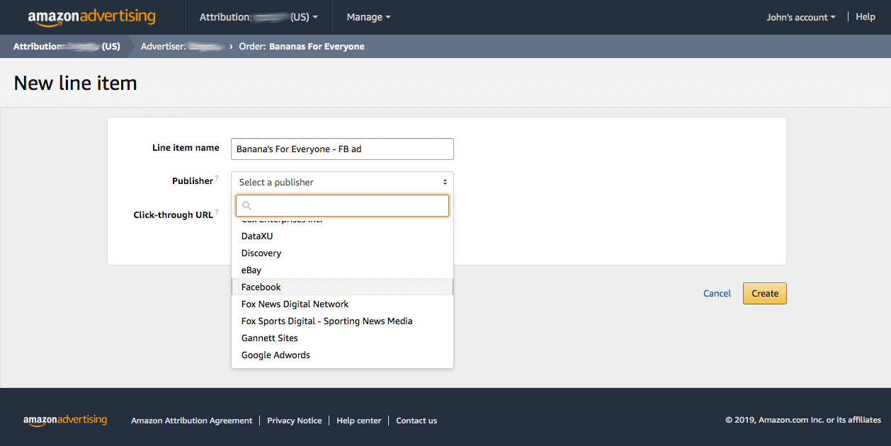Choose eBay from publisher list
891x446 pixels.
342,270
